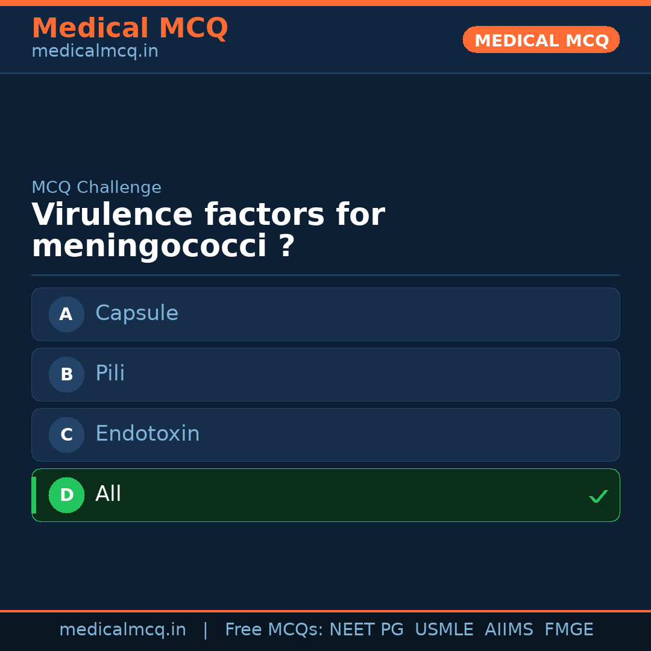The image size is (651, 651).
Task: Expand the MCQ Challenge section label
Action: tap(96, 187)
